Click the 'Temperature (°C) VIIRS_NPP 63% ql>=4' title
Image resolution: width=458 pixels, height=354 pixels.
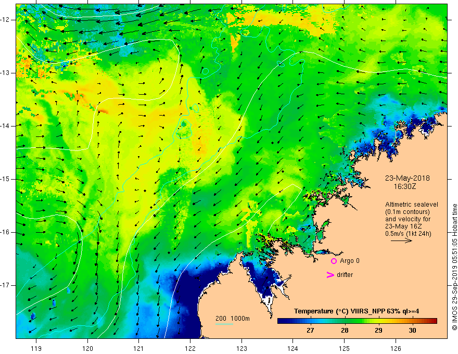[x=357, y=311]
